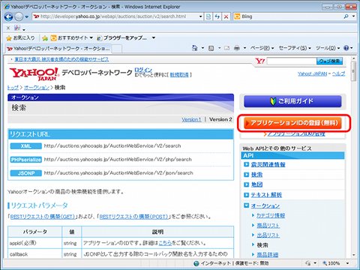Open the earthquake support services link at top
The width and height of the screenshot is (360, 270).
(x=61, y=59)
